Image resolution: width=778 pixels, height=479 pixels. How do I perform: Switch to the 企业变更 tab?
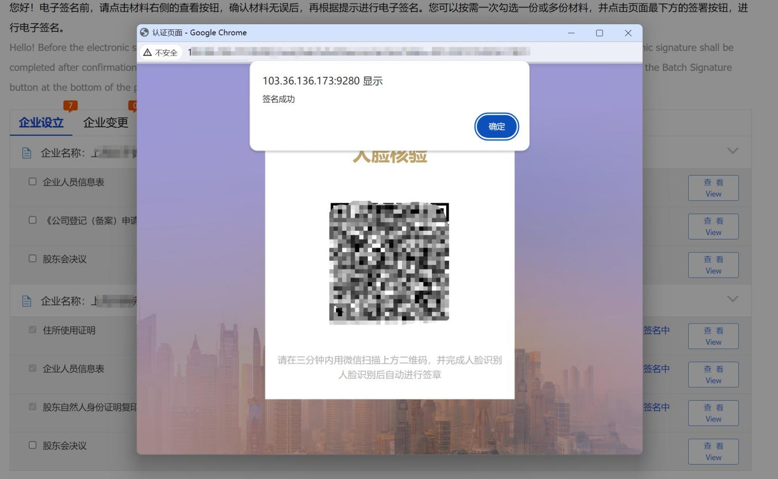(x=106, y=123)
